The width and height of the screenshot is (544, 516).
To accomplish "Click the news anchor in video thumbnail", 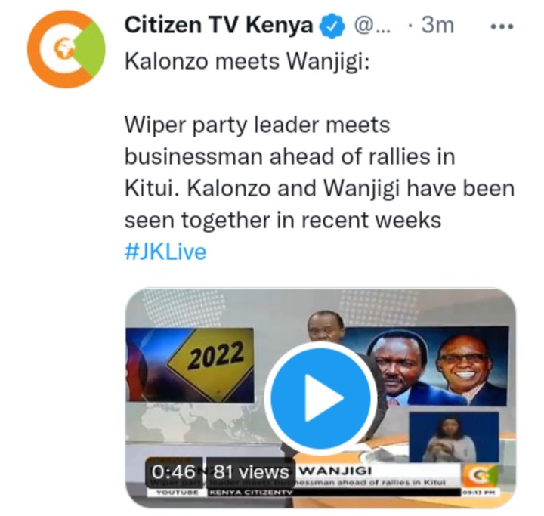I will pyautogui.click(x=326, y=326).
